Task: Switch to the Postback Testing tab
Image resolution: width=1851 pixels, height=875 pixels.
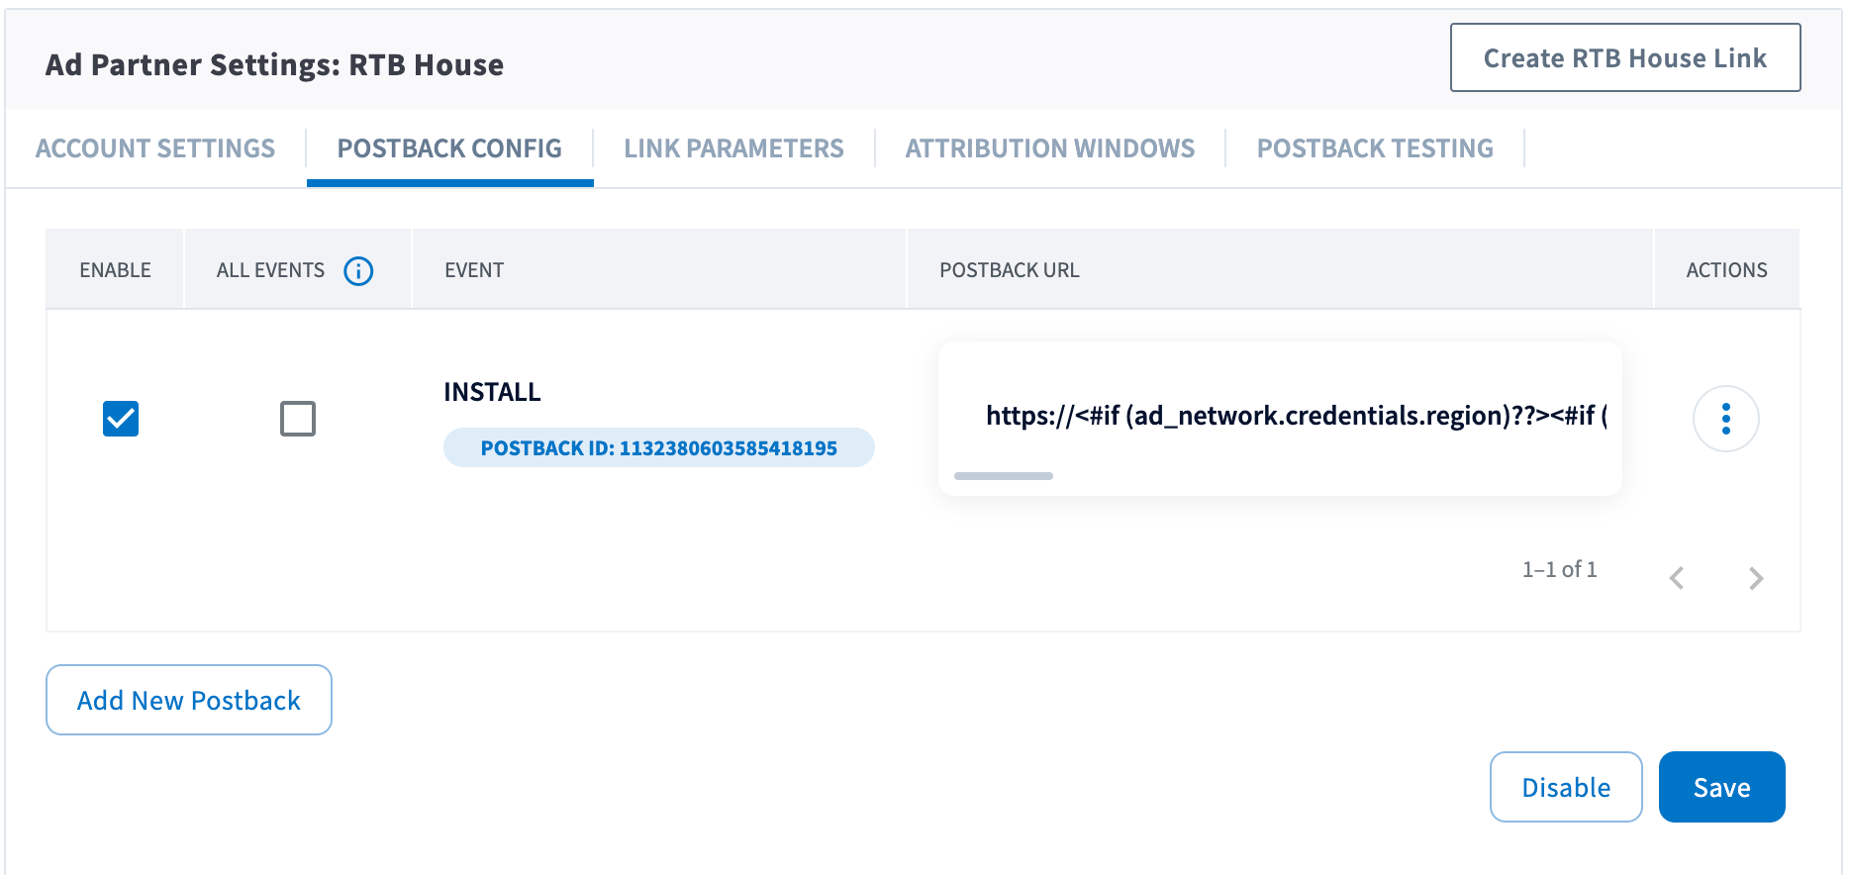Action: tap(1375, 148)
